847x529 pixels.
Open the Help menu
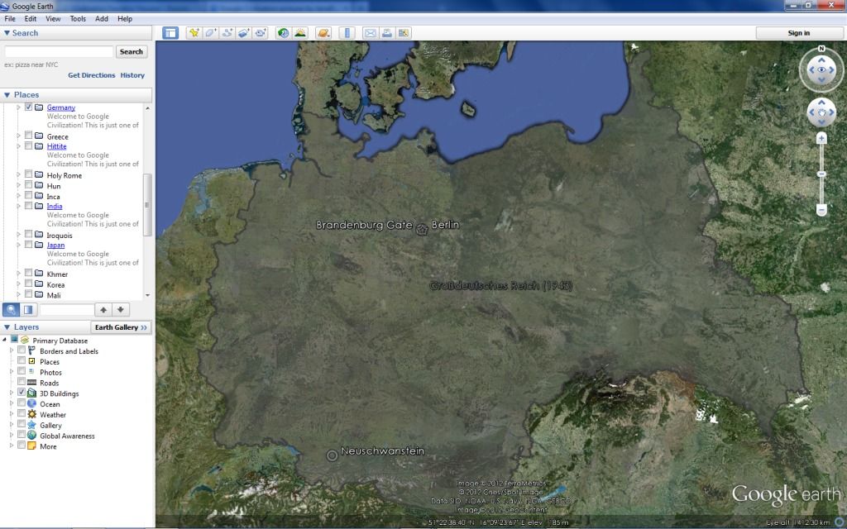(x=125, y=18)
